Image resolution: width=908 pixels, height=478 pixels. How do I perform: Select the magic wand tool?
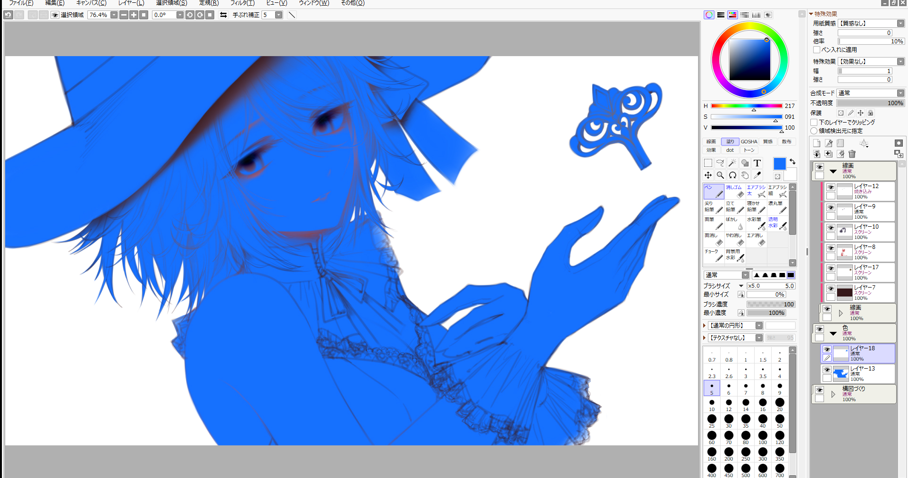[732, 163]
